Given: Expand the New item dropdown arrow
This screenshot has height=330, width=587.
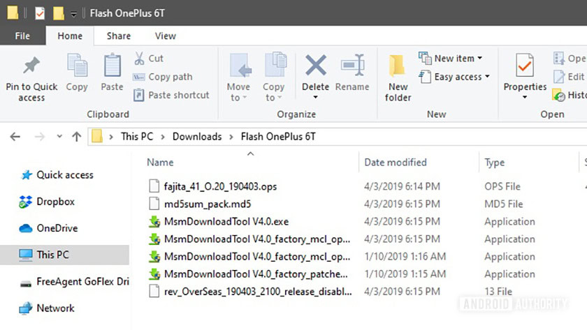Looking at the screenshot, I should [x=479, y=59].
